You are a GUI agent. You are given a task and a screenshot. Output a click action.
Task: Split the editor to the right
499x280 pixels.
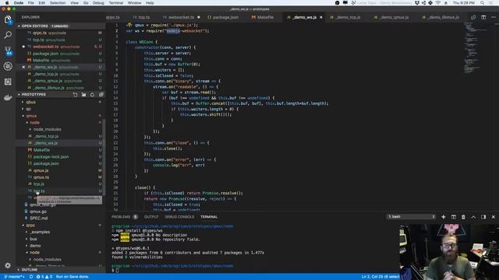click(x=483, y=17)
